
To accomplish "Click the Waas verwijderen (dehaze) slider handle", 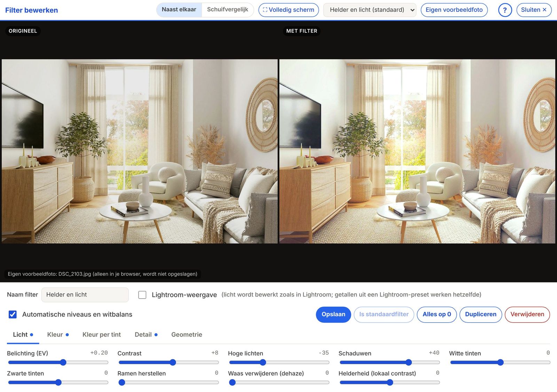I will click(x=232, y=383).
